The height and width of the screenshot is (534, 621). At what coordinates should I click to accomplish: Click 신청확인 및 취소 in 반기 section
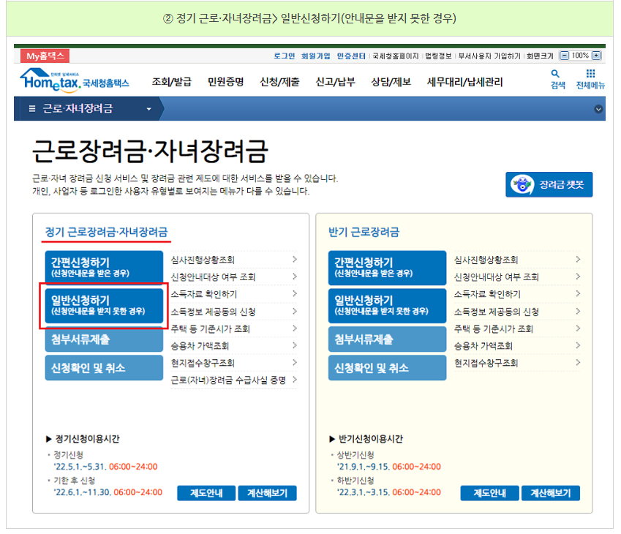coord(388,368)
